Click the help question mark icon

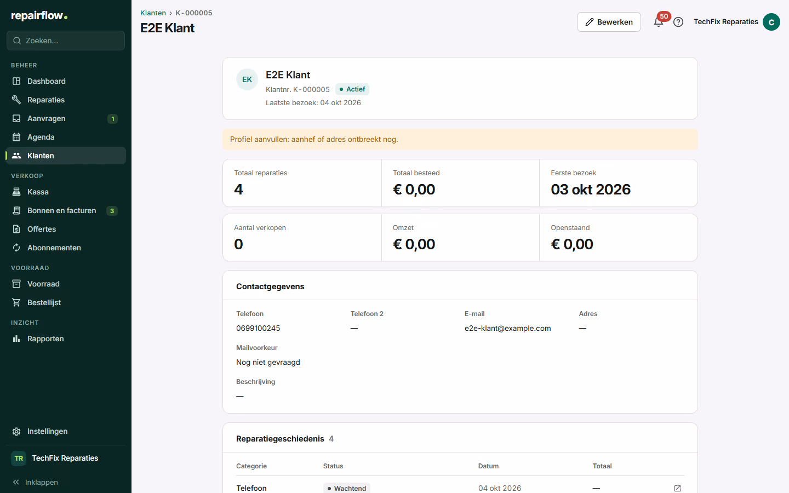pos(678,22)
